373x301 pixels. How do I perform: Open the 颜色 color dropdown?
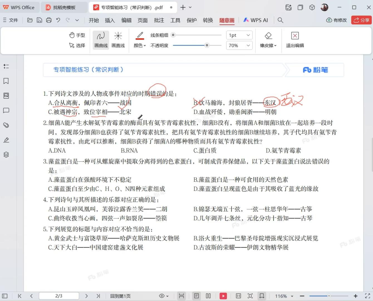pos(139,45)
